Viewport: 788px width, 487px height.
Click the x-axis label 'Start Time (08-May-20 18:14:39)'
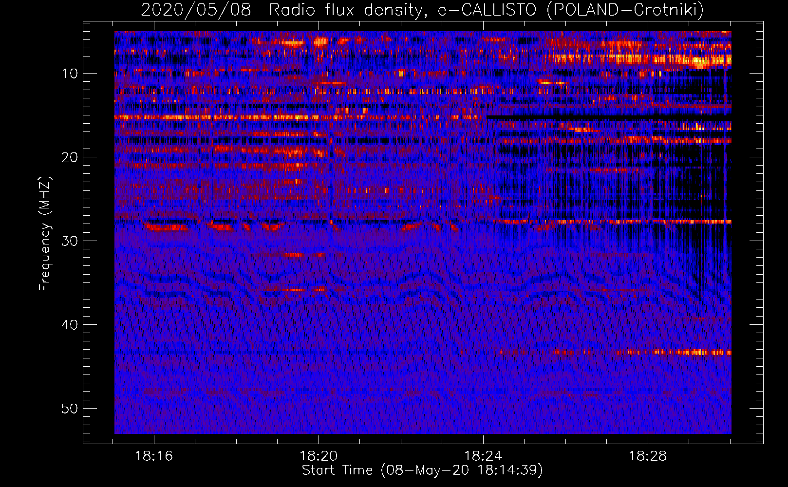(x=422, y=470)
